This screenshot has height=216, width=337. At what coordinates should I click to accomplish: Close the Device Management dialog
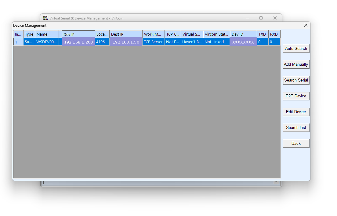(306, 25)
